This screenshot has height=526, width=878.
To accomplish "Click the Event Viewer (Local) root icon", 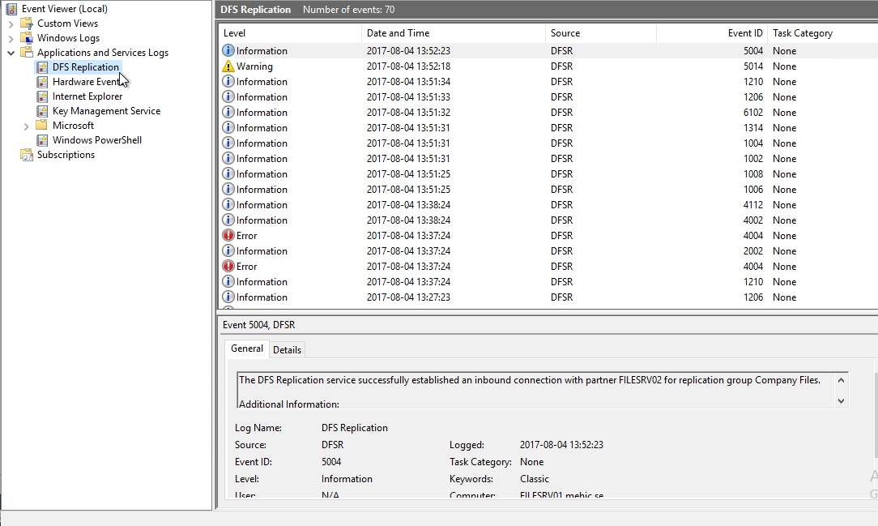I will [11, 9].
